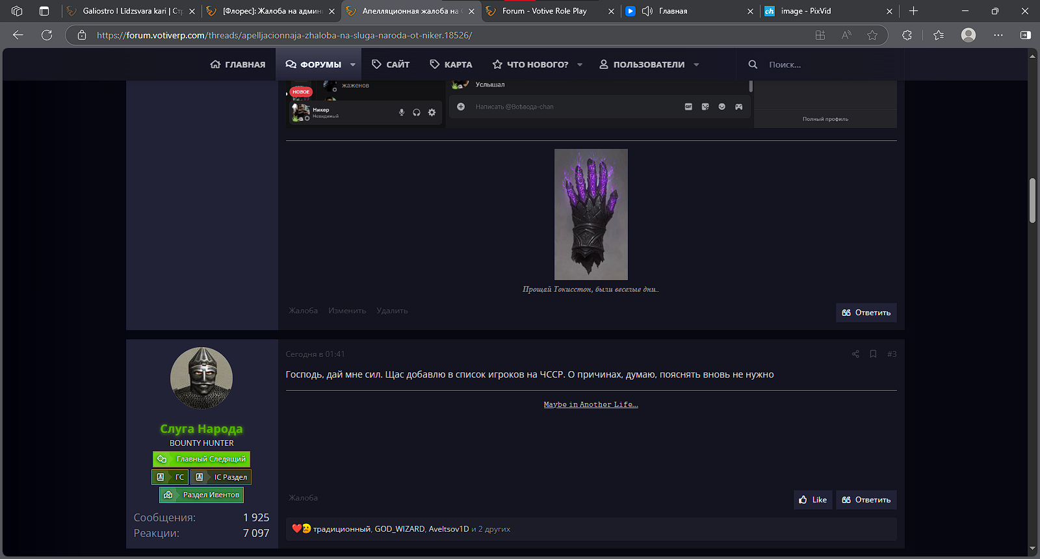Open the Maybe in Another Life... link
The image size is (1040, 559).
[x=591, y=404]
